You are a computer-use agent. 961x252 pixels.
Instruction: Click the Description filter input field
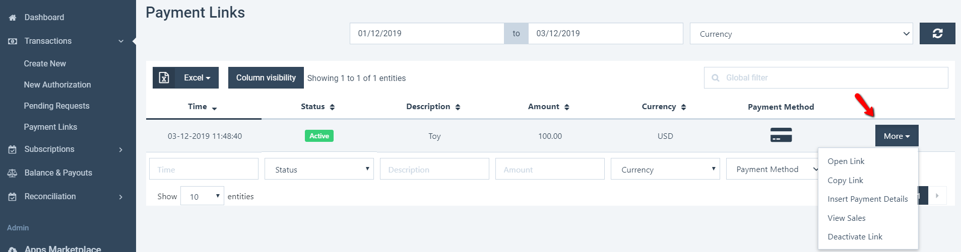pos(434,169)
